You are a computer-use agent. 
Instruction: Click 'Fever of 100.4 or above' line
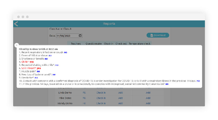pos(35,56)
